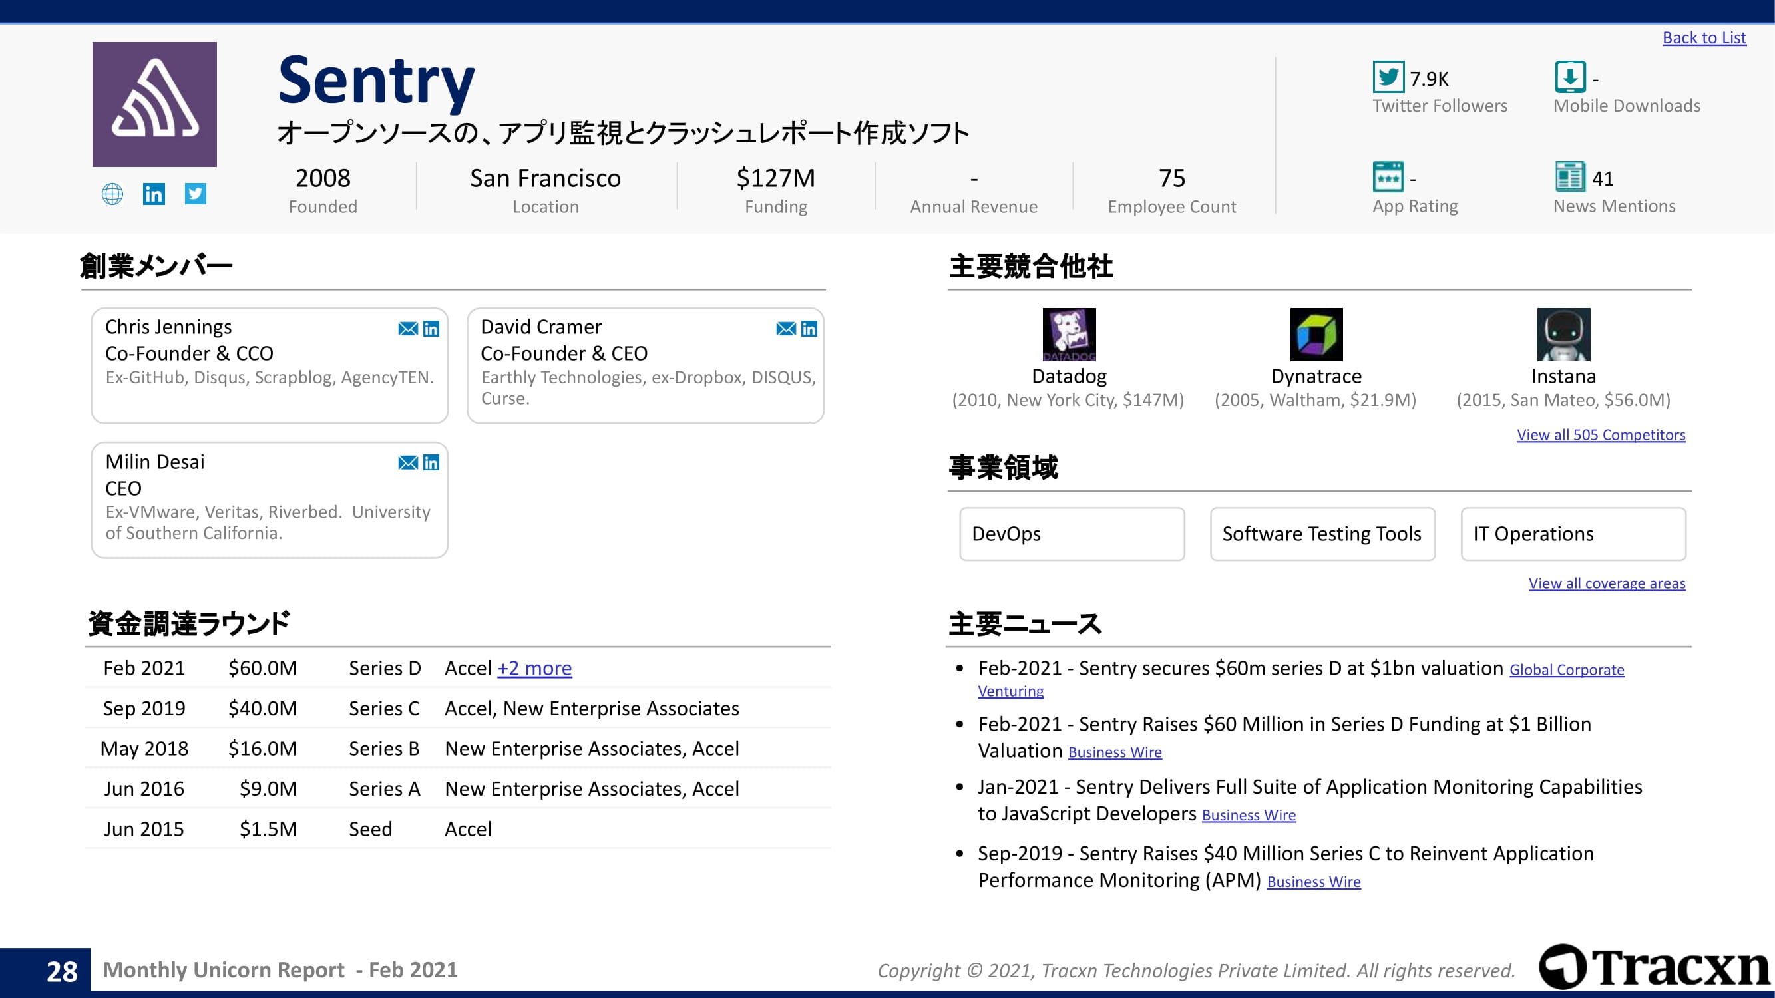Screen dimensions: 1775x998
Task: Go Back to List
Action: (1703, 38)
